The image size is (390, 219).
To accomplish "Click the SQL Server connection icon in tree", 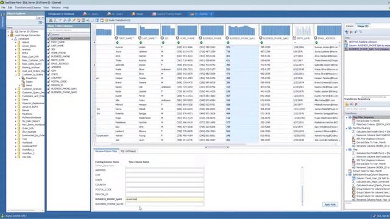I will 12,32.
